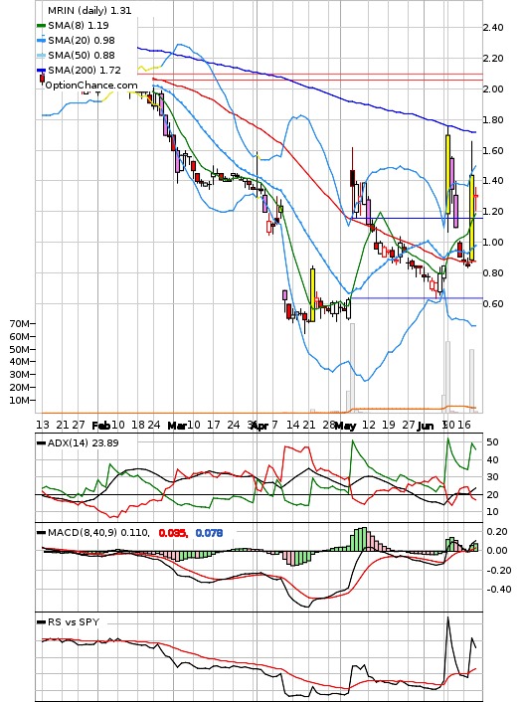This screenshot has width=523, height=702.
Task: Click the 40 value on the ADX scale
Action: coord(492,459)
